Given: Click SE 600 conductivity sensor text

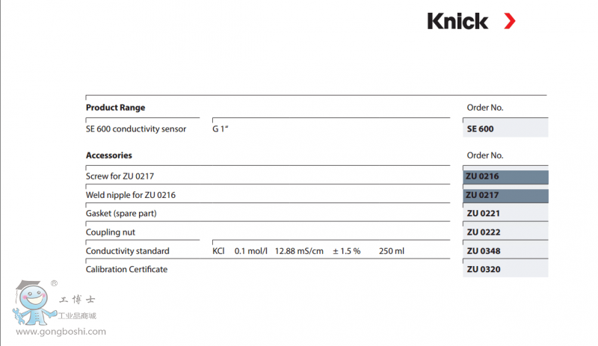Looking at the screenshot, I should point(136,129).
